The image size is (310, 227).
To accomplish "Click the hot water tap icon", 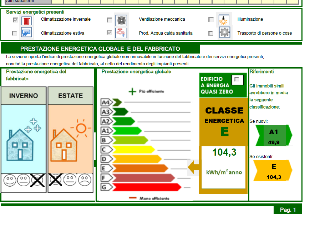I will coord(121,33).
